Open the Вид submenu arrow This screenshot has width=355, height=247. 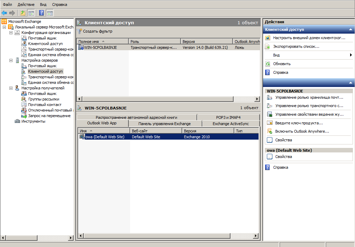pos(351,55)
